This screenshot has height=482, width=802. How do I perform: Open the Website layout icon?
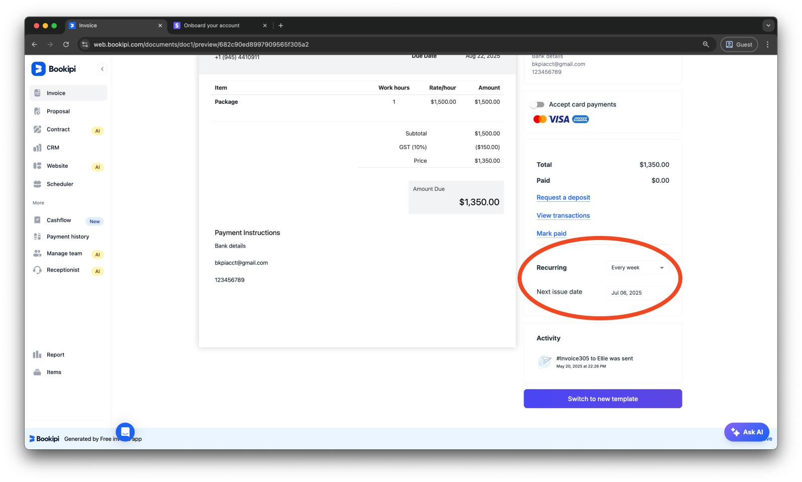tap(37, 166)
